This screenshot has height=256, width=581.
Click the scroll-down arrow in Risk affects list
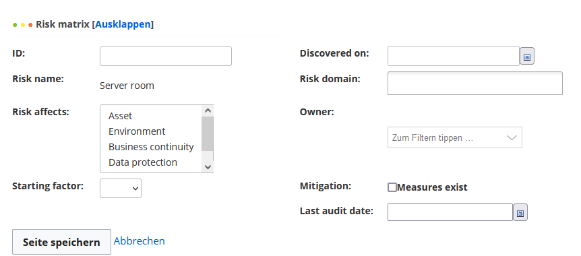tap(208, 167)
